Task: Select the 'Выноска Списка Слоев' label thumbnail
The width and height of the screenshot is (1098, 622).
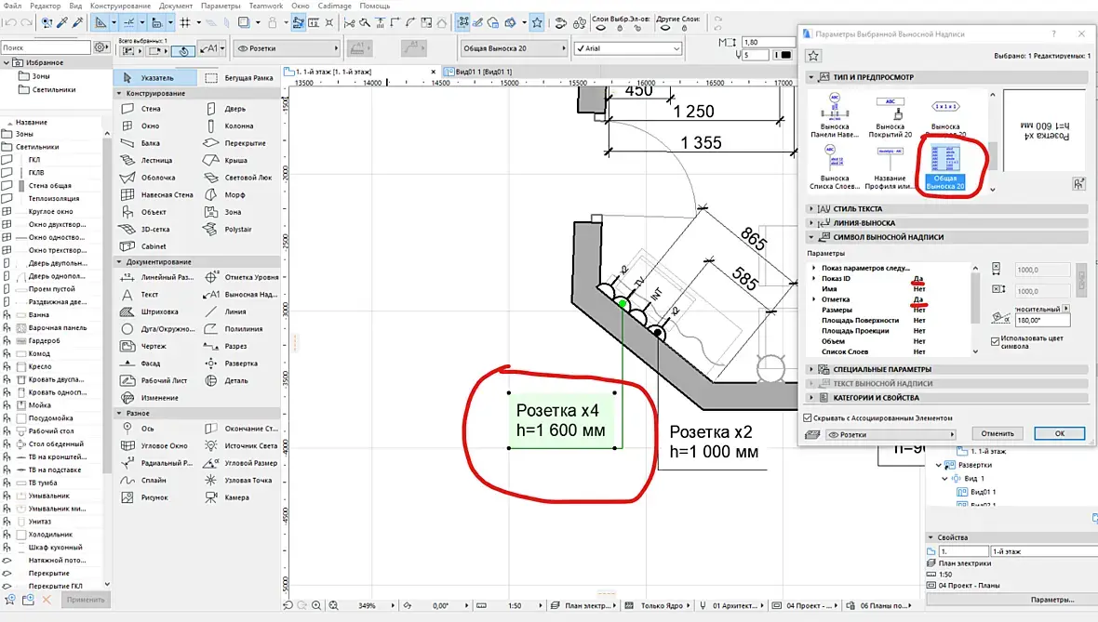Action: coord(834,163)
